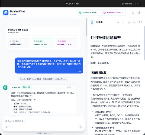Screen dimensions: 145x135
Task: Click the Device button in the top bar
Action: 127,4
